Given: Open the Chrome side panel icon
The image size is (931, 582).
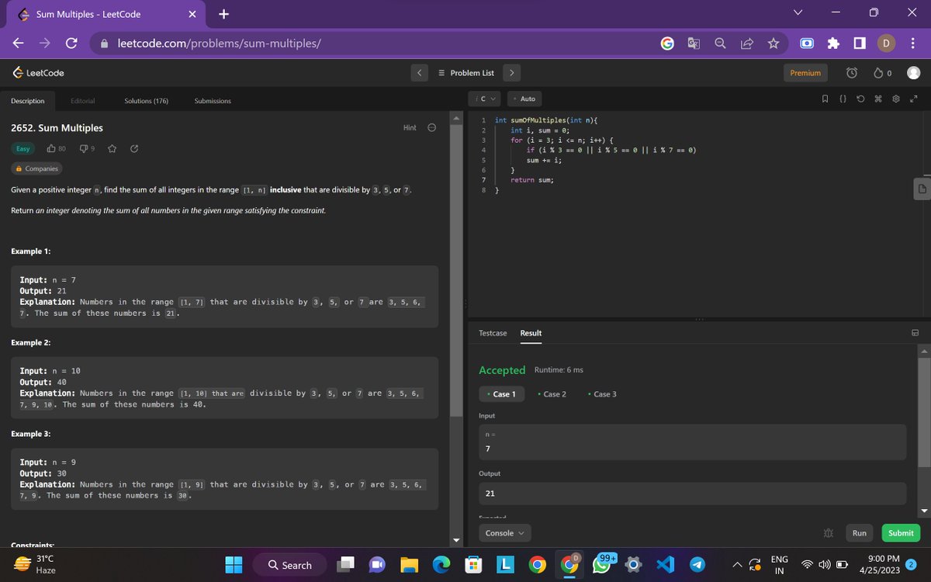Looking at the screenshot, I should click(860, 44).
